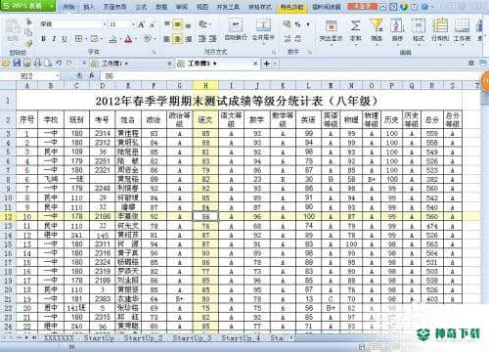Image resolution: width=489 pixels, height=352 pixels.
Task: Click the plus new document button
Action: pos(267,64)
